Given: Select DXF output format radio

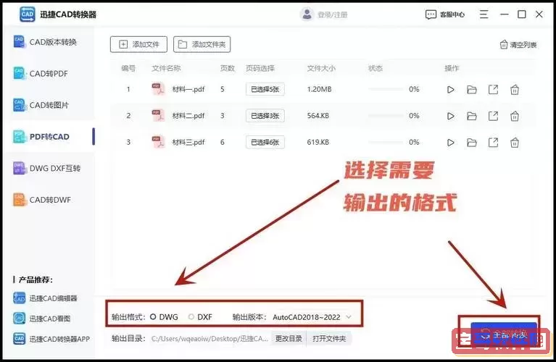Looking at the screenshot, I should click(191, 316).
